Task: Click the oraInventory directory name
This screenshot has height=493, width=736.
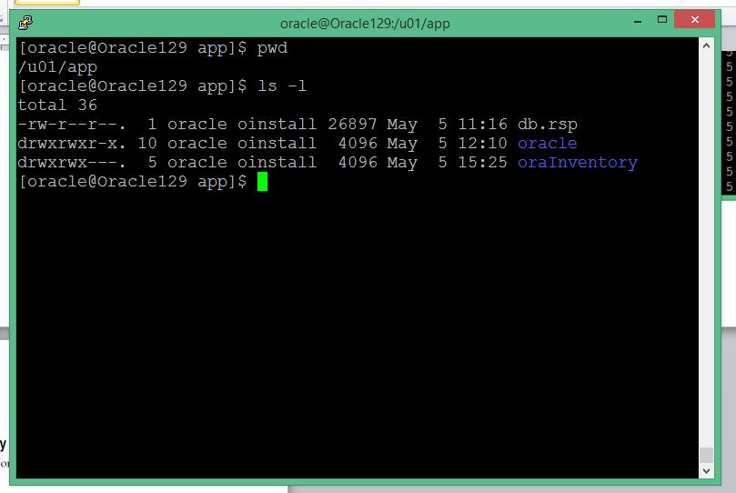Action: click(578, 163)
